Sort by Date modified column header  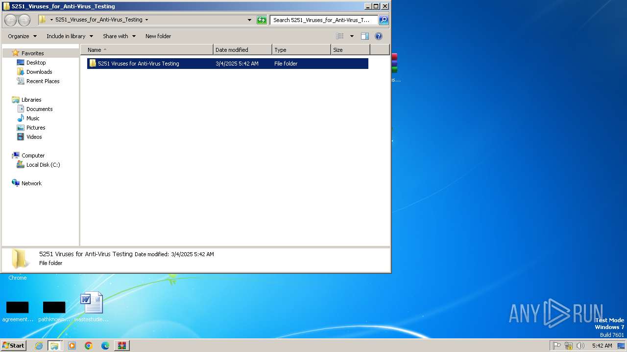pos(242,50)
